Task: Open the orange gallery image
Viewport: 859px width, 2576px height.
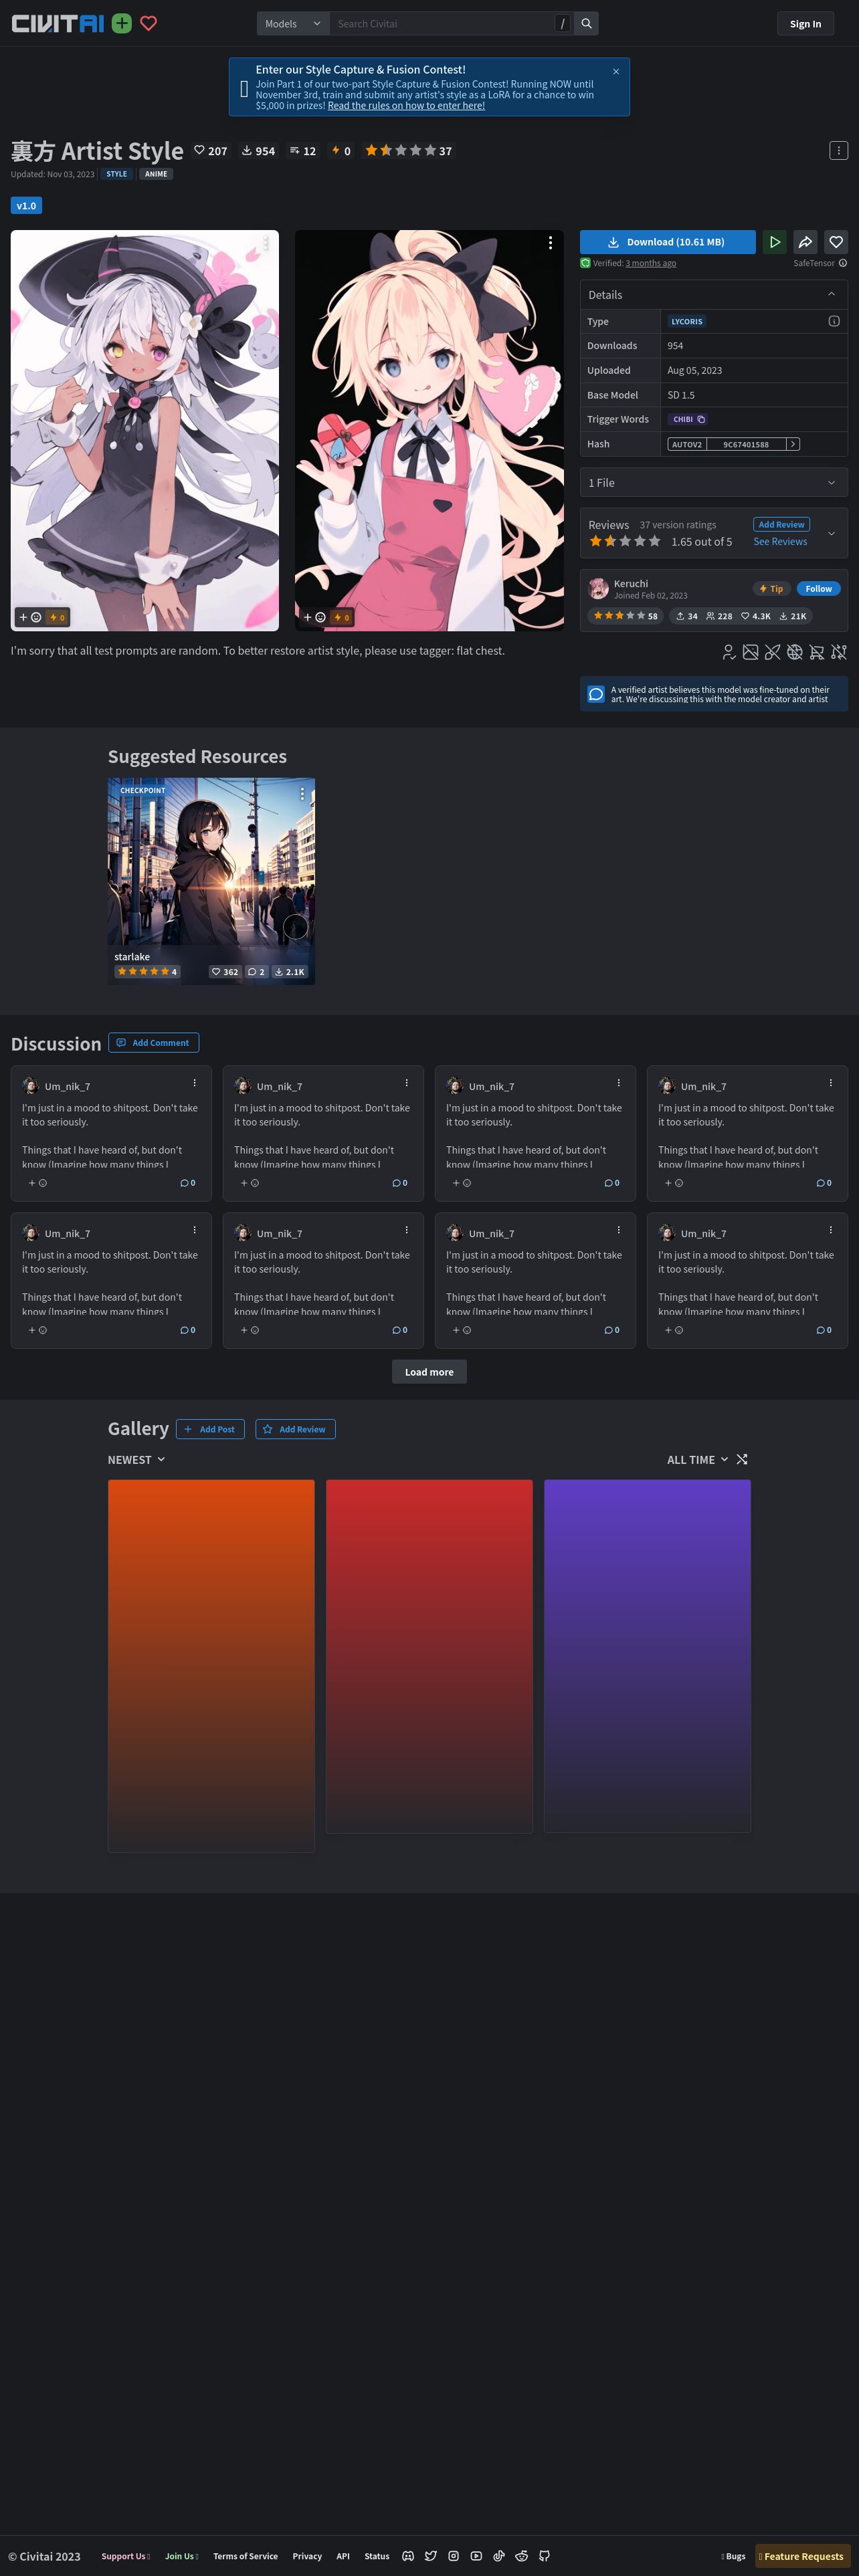Action: click(x=211, y=1666)
